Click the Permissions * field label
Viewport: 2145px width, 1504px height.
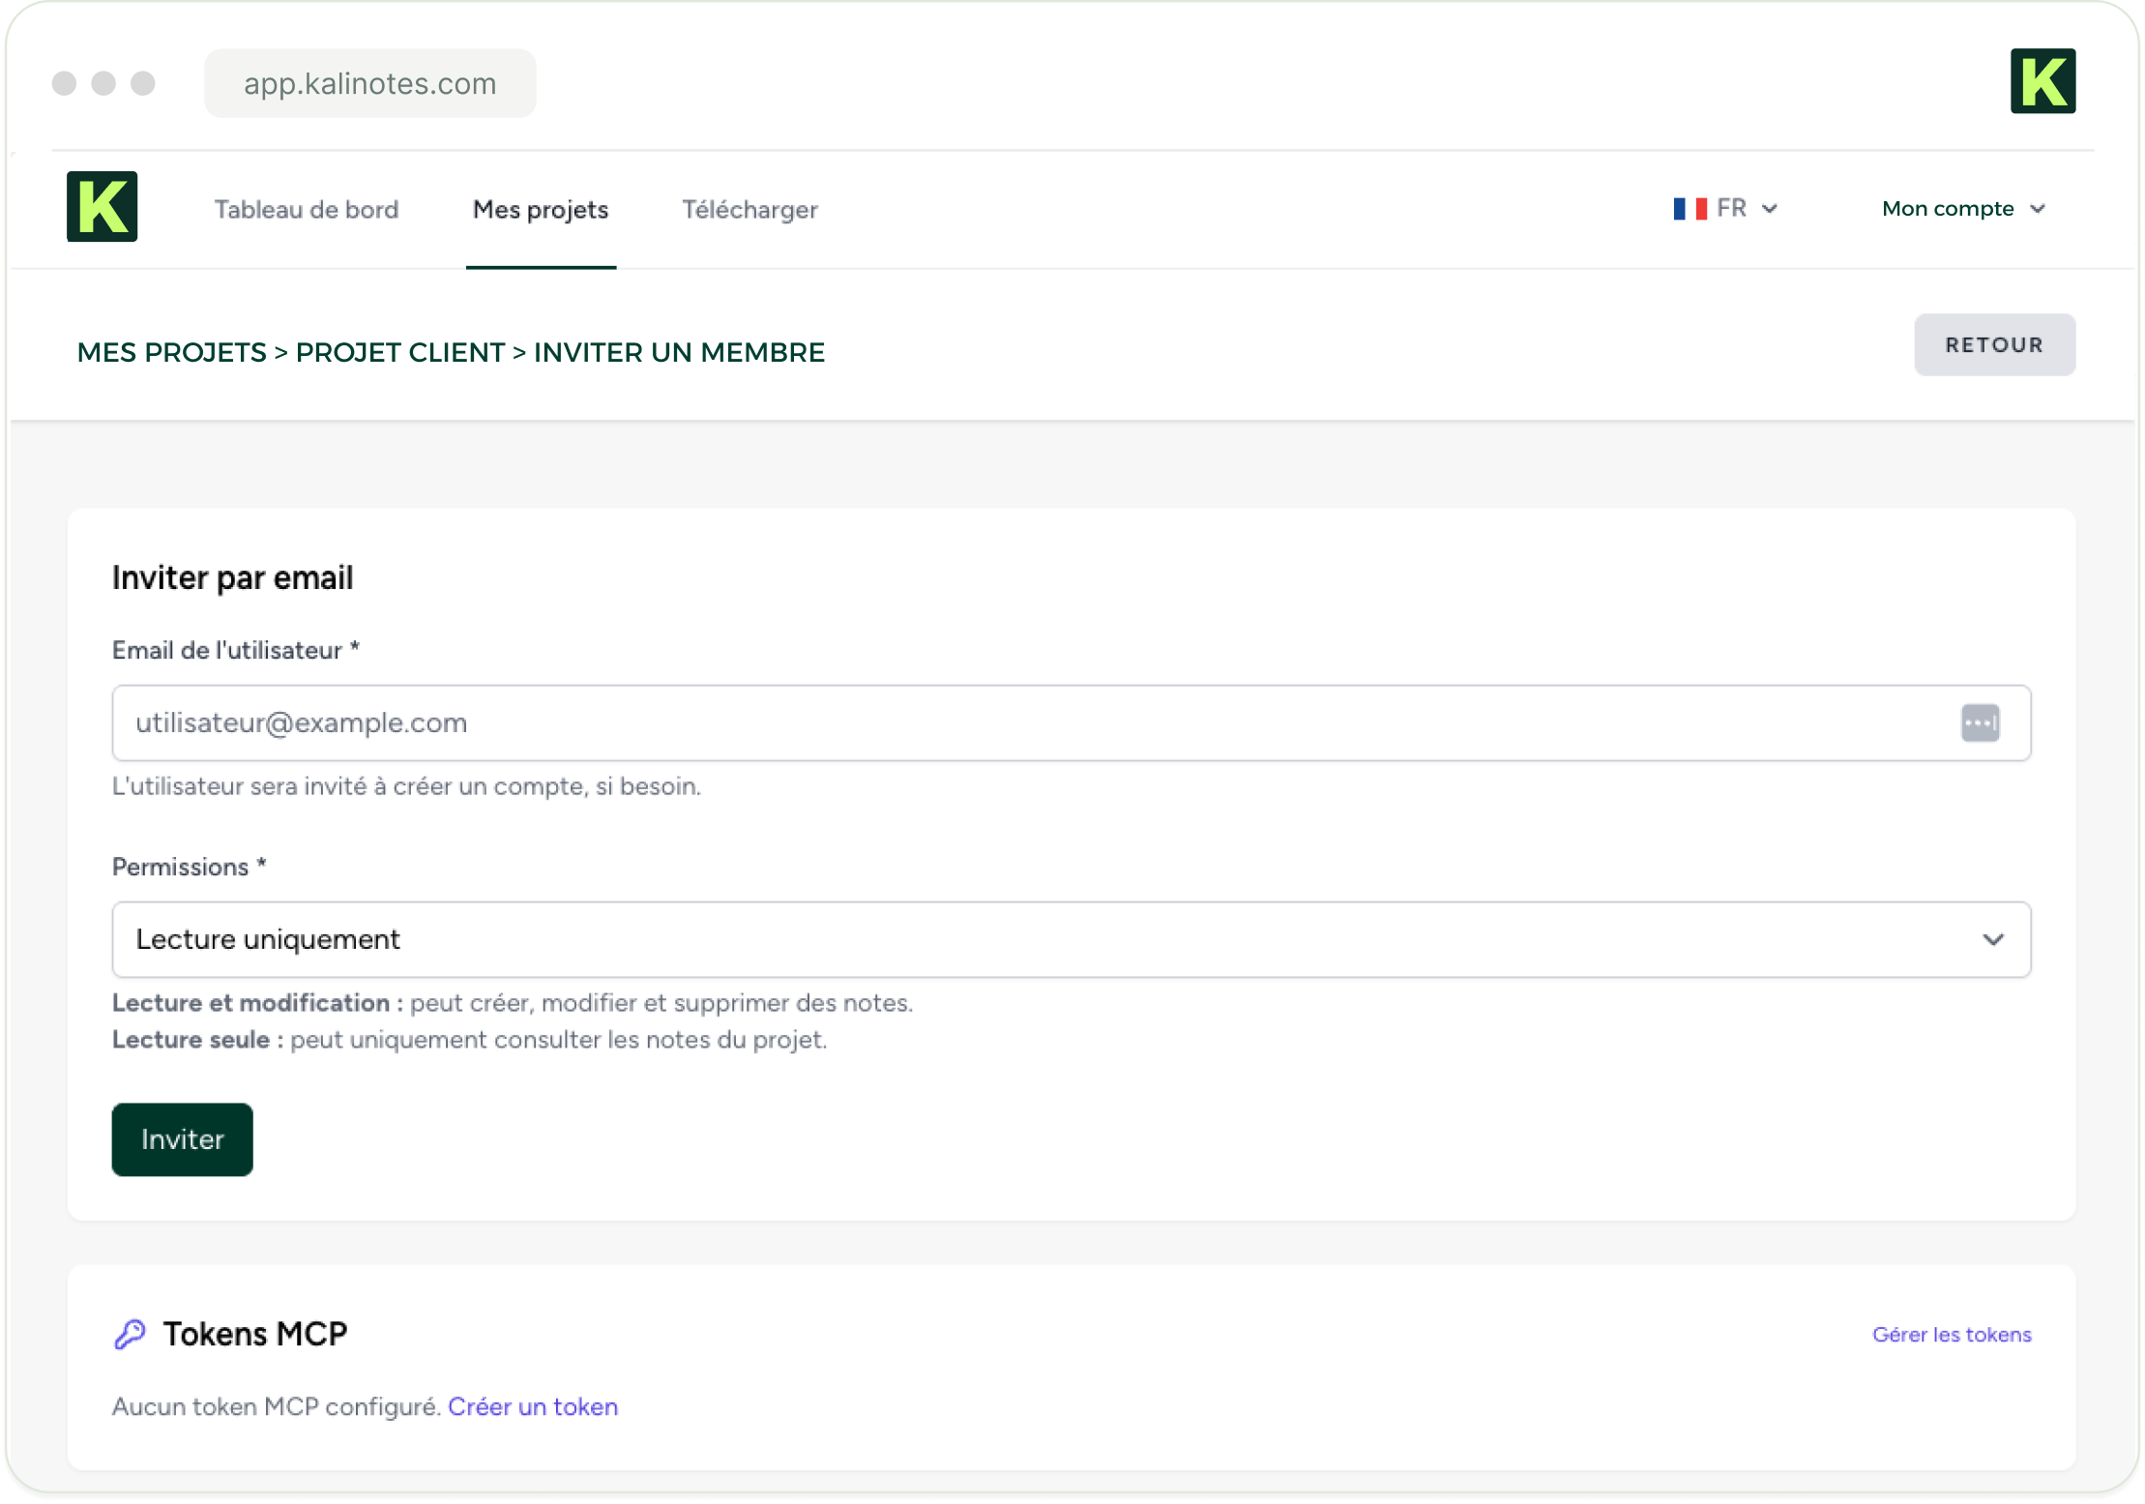click(190, 867)
